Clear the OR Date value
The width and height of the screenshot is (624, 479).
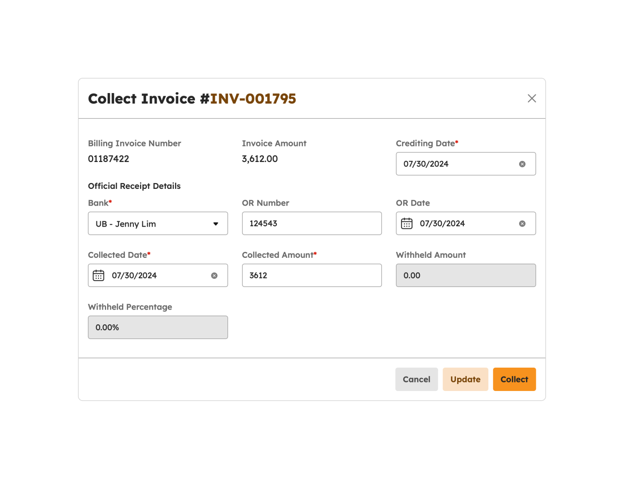pos(522,224)
